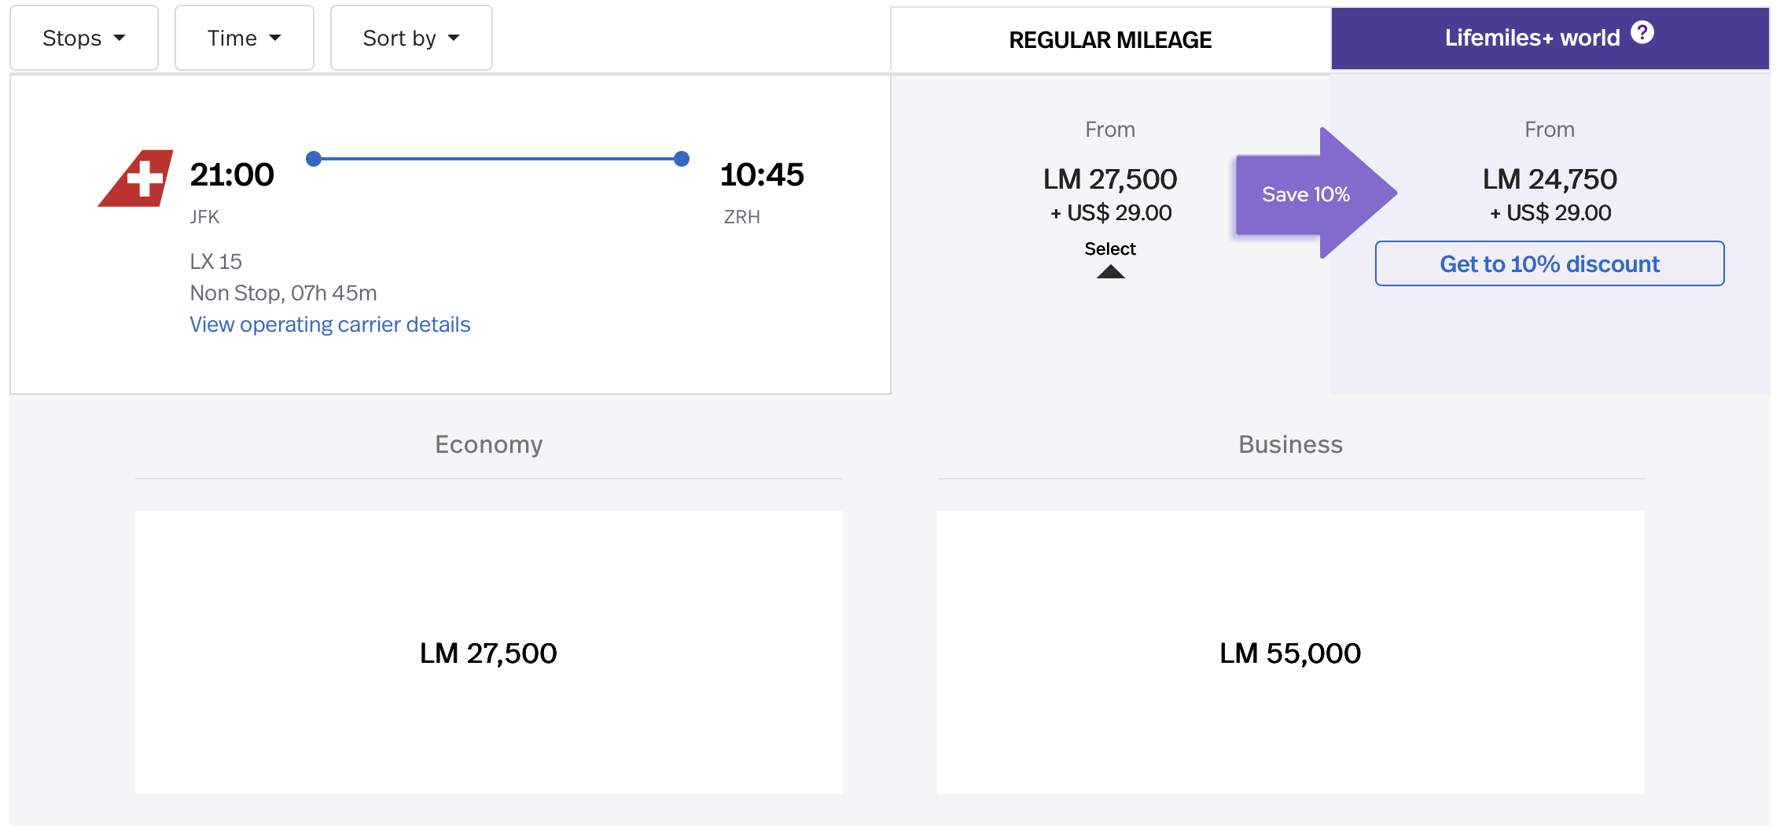Screen dimensions: 1780x835
Task: Click the 10:45 ZRH arrival time
Action: click(x=761, y=175)
